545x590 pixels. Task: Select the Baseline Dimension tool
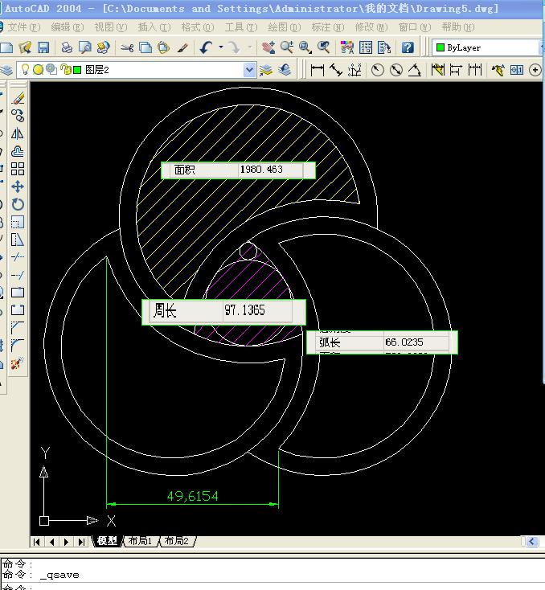[456, 70]
